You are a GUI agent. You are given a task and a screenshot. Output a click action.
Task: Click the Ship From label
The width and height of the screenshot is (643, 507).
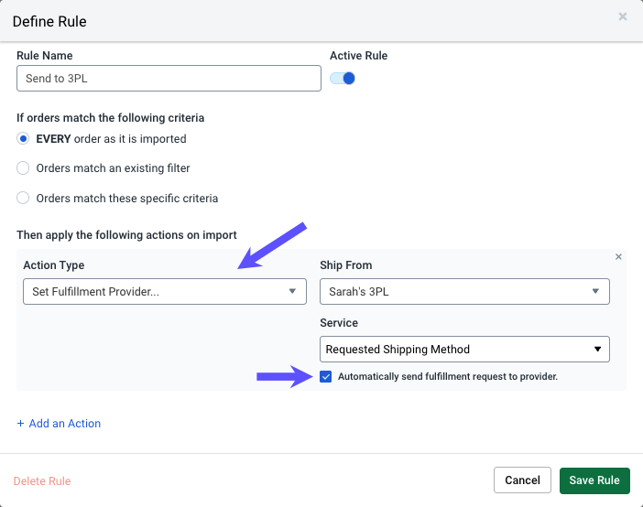click(345, 265)
